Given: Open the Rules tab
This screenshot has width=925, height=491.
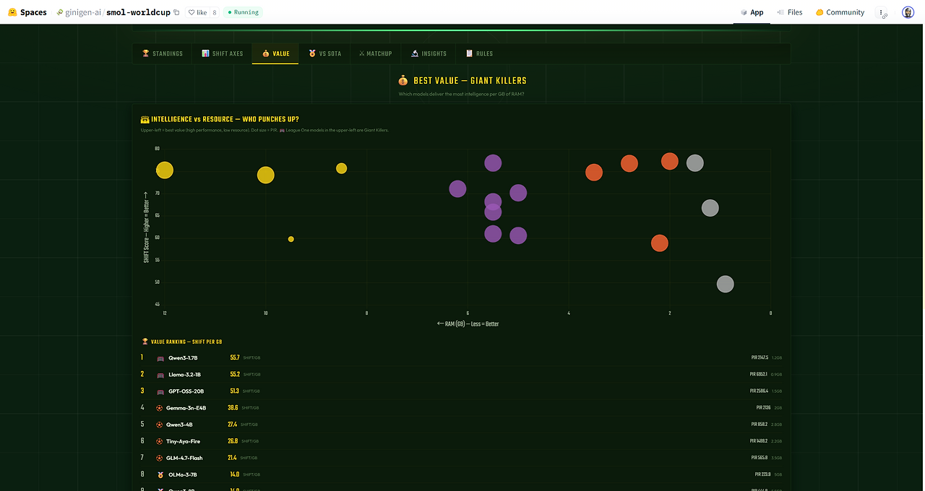Looking at the screenshot, I should [x=479, y=53].
